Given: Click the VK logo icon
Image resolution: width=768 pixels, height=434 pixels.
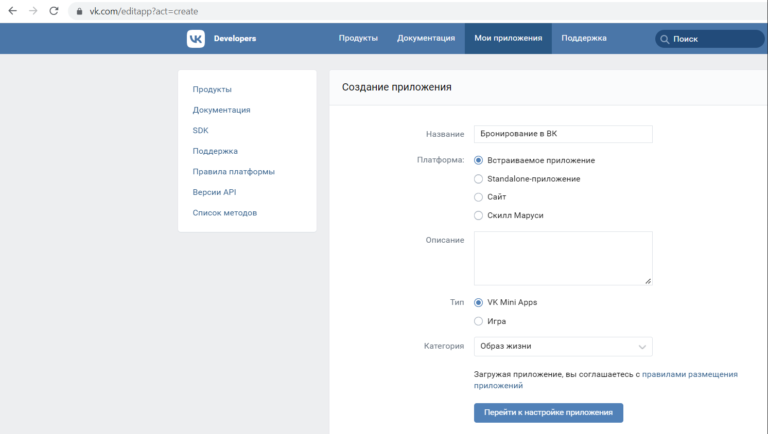Looking at the screenshot, I should point(196,39).
